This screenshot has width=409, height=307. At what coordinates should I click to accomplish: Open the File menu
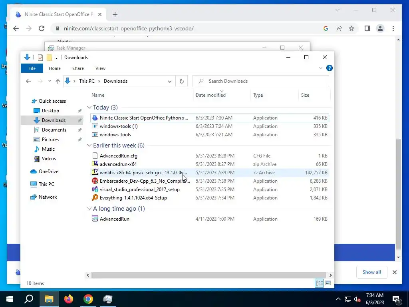tap(32, 68)
